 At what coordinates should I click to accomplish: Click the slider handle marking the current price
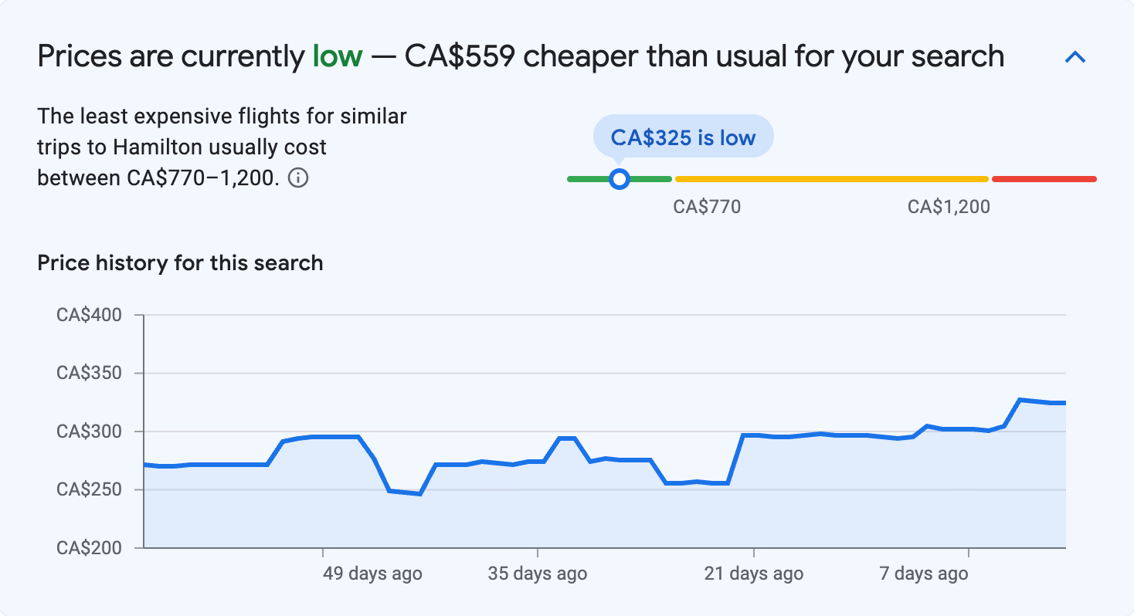coord(619,179)
